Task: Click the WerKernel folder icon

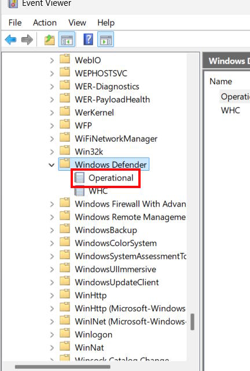Action: pyautogui.click(x=65, y=111)
